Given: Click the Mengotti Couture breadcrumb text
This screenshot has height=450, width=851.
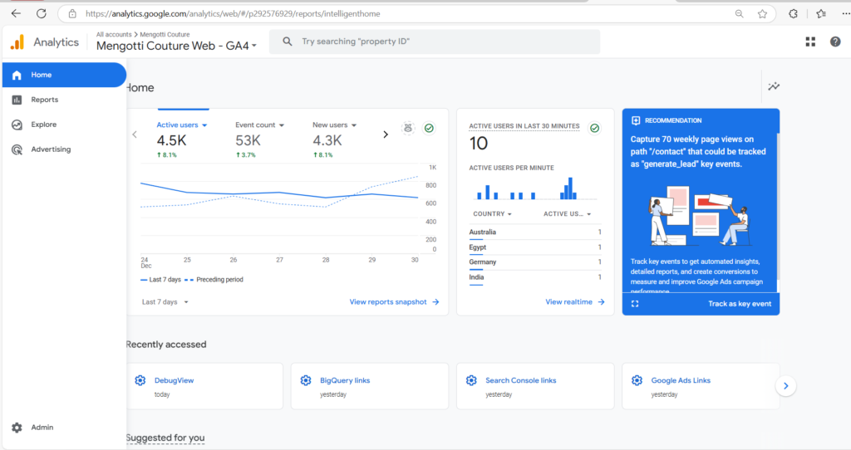Looking at the screenshot, I should 165,34.
